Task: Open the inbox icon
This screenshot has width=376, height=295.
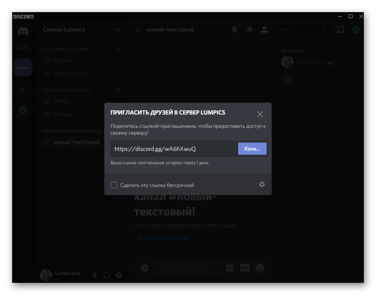Action: coord(341,30)
